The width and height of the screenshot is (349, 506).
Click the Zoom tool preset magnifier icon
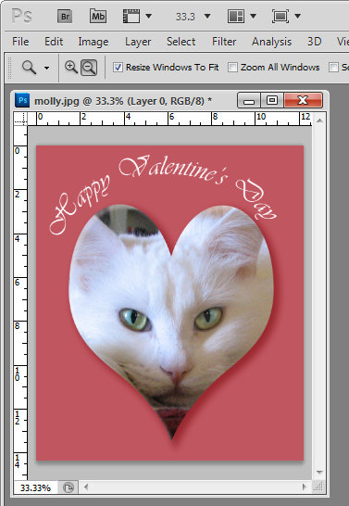click(x=30, y=68)
